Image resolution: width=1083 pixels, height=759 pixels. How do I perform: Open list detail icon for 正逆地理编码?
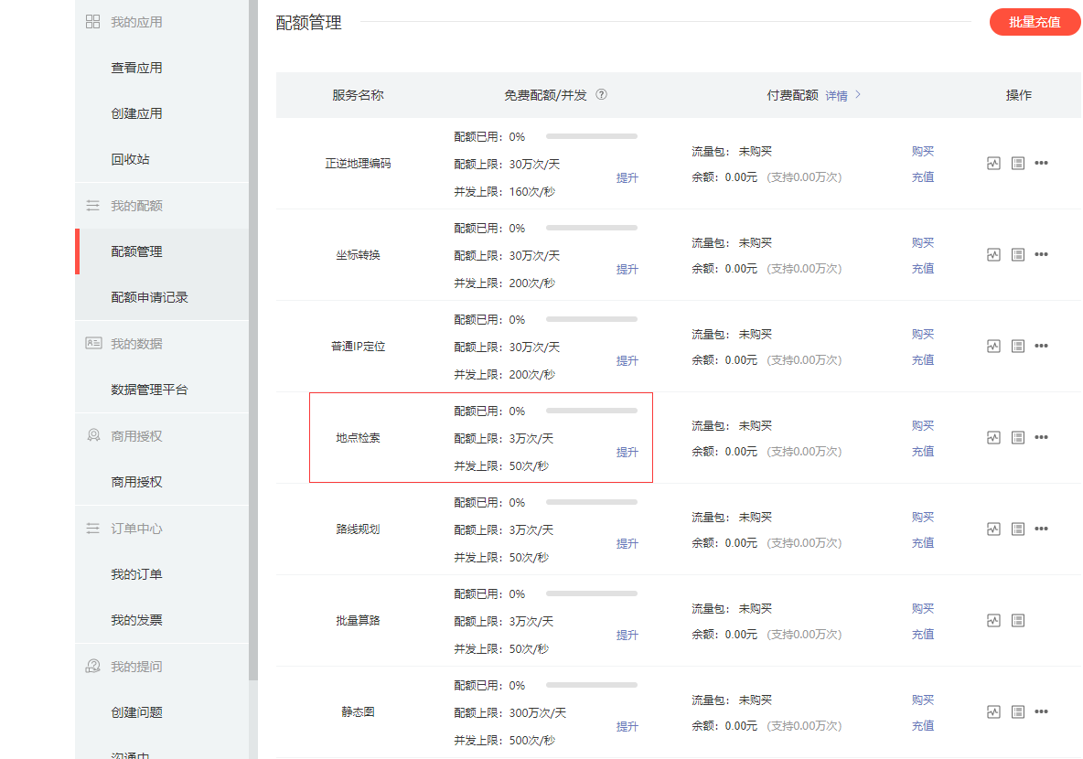[1017, 164]
